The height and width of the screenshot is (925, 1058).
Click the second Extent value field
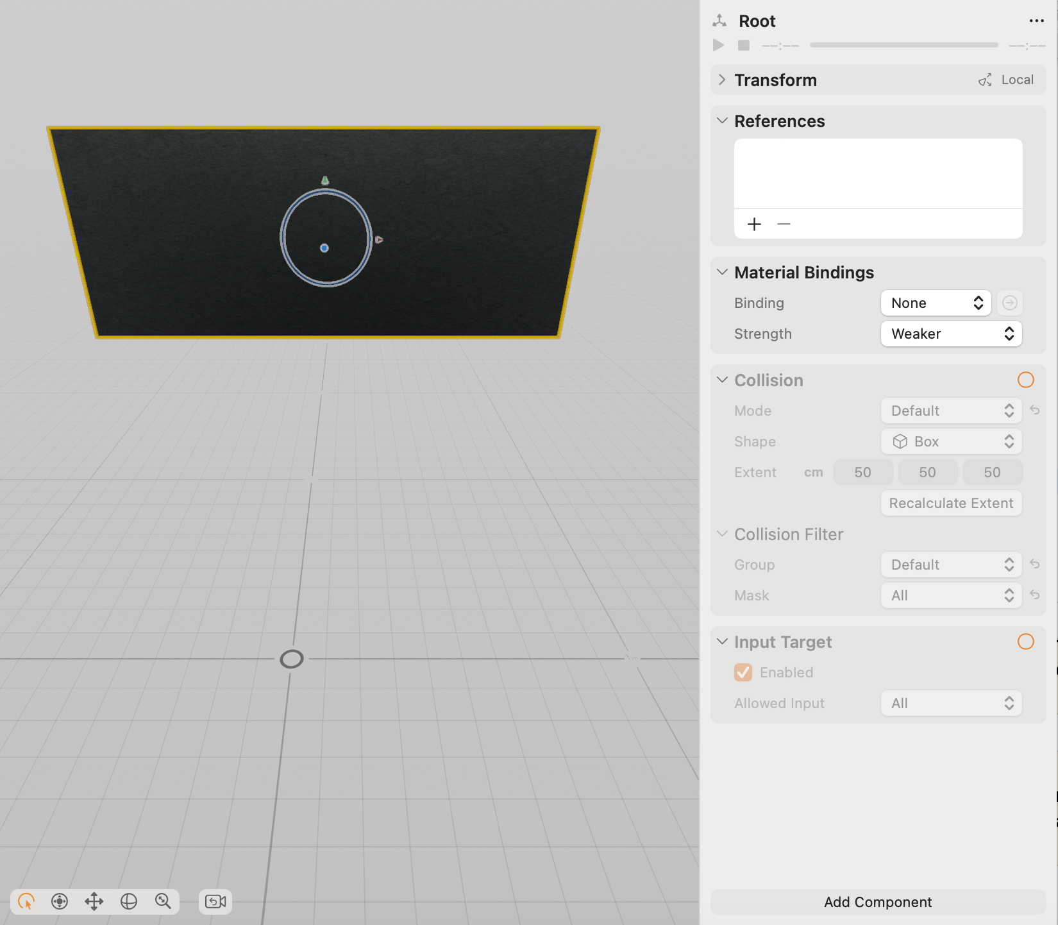[x=927, y=472]
